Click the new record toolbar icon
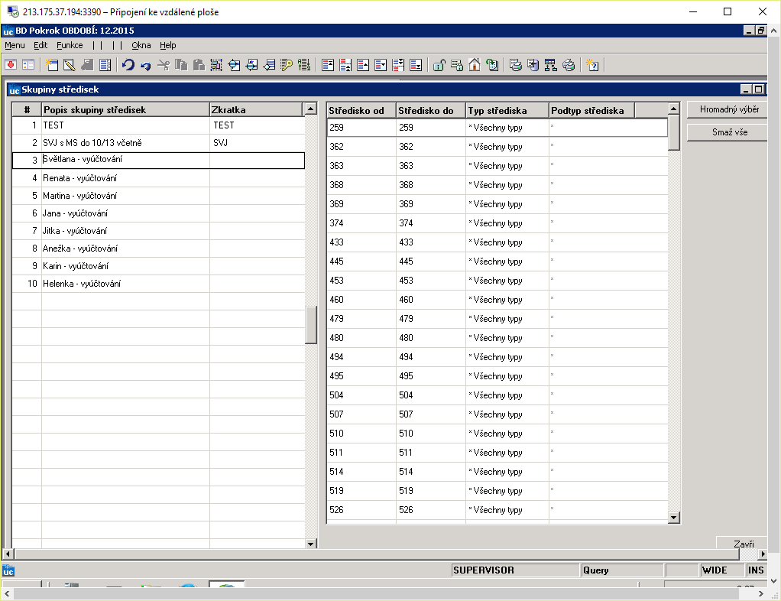 (52, 65)
